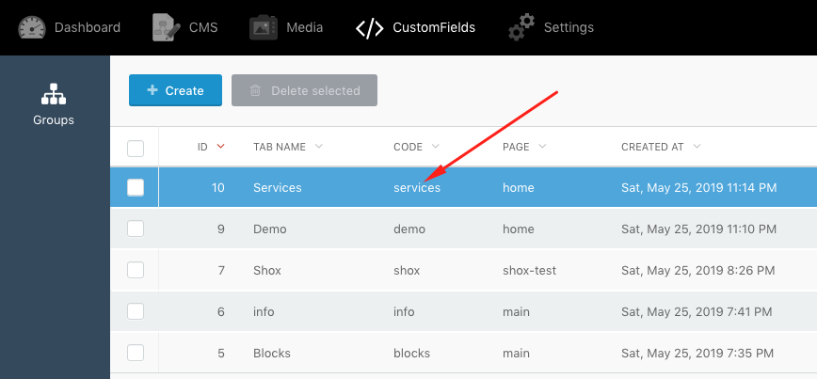Click the Groups hierarchy icon in sidebar
The image size is (817, 379).
click(x=53, y=95)
